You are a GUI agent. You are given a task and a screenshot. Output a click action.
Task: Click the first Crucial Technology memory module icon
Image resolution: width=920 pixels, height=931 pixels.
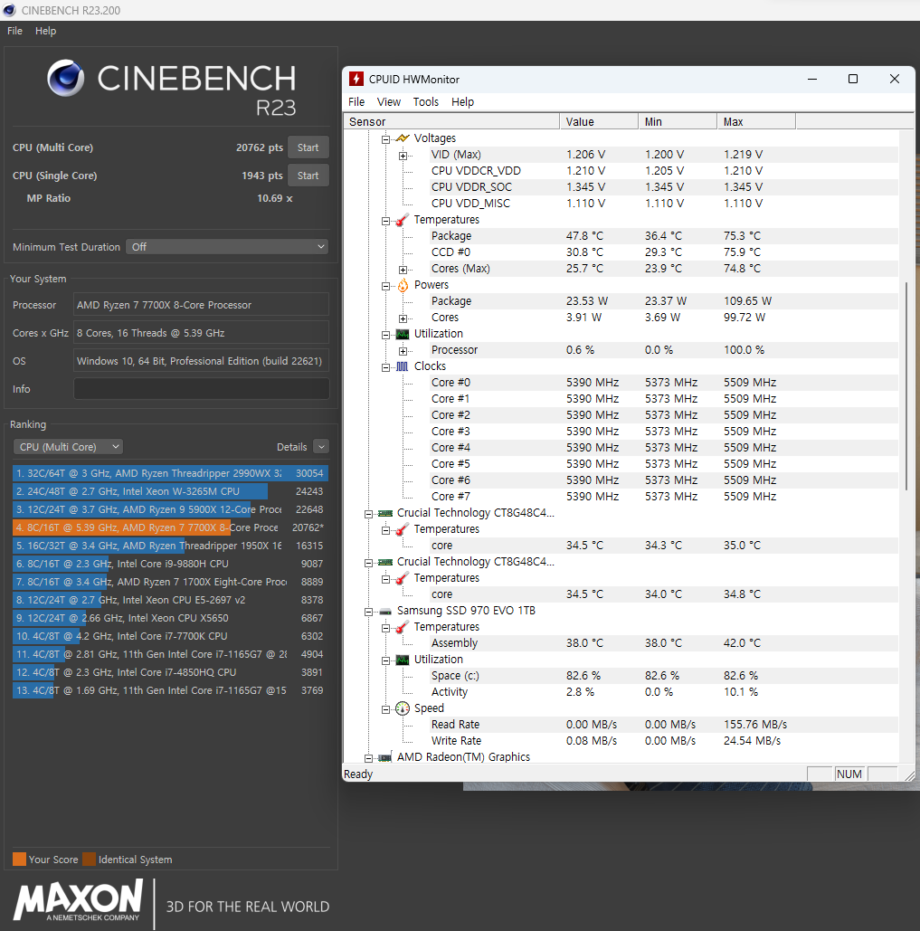[x=385, y=514]
